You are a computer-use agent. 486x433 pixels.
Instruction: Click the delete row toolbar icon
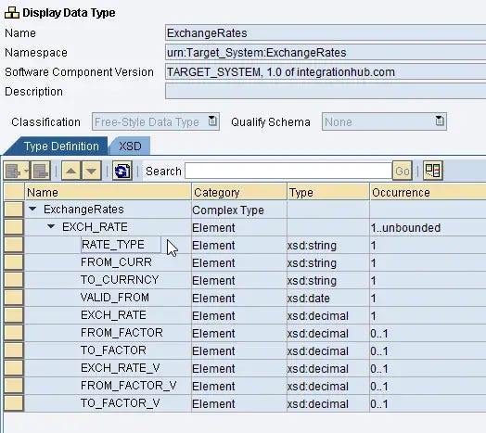point(41,171)
